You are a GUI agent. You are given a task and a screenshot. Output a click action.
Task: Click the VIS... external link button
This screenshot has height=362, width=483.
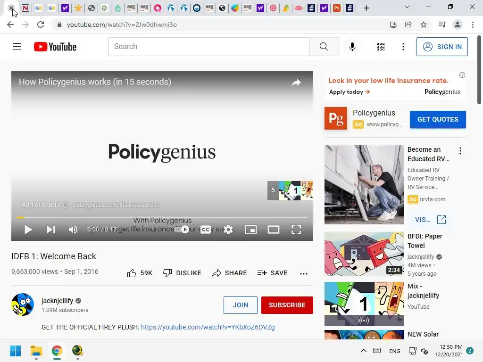tap(430, 220)
